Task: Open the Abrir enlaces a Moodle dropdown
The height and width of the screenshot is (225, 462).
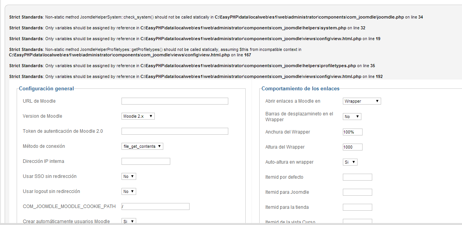Action: click(x=362, y=101)
